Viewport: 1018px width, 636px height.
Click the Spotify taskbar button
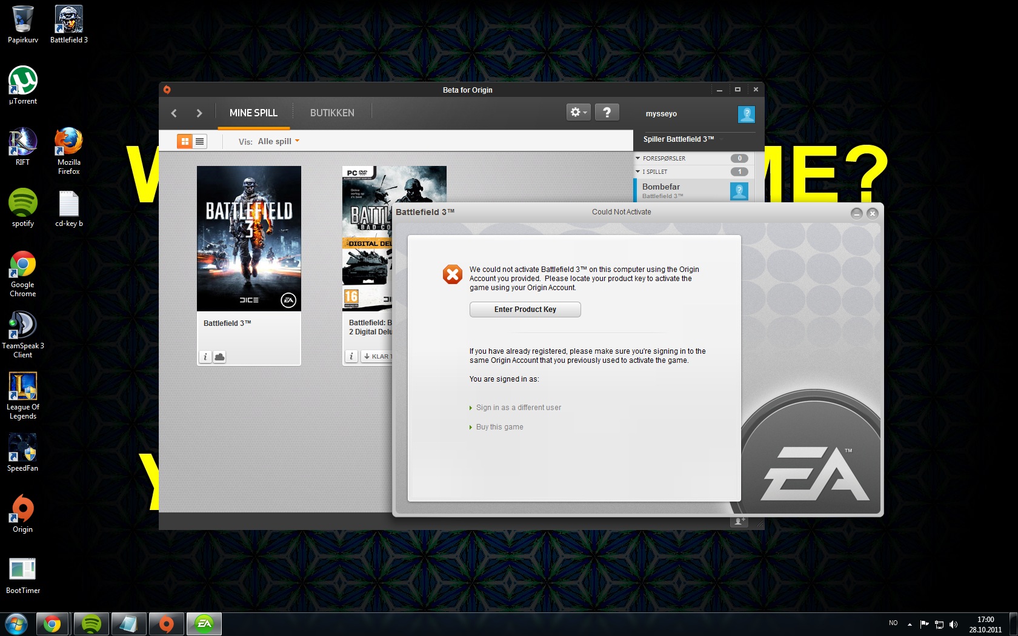91,624
